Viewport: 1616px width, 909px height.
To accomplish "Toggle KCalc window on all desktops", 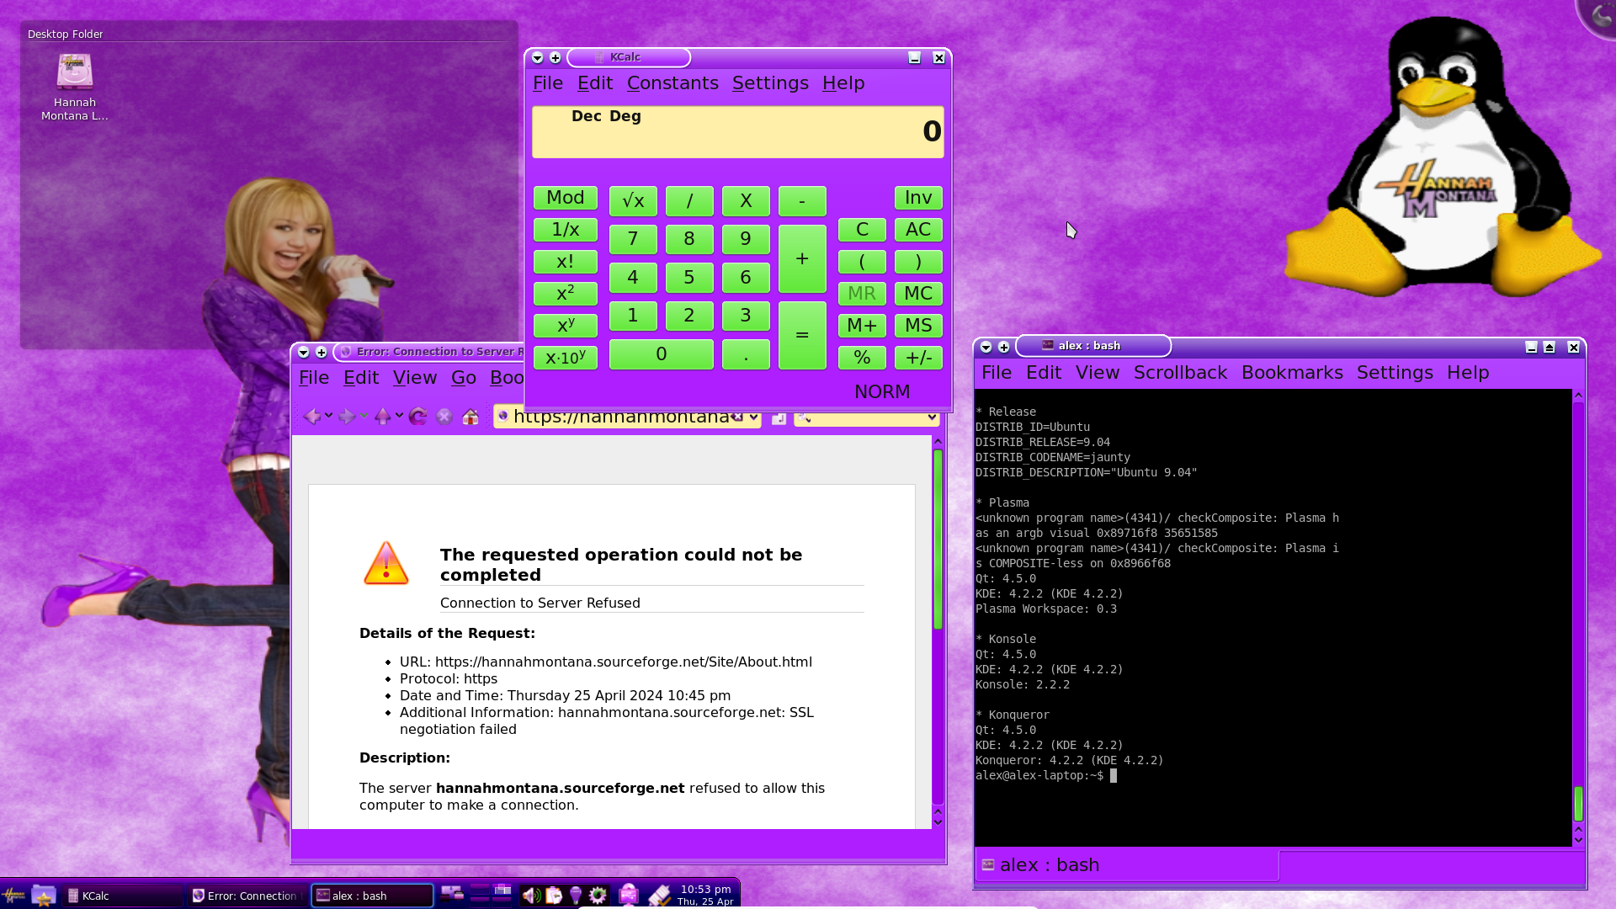I will tap(555, 58).
